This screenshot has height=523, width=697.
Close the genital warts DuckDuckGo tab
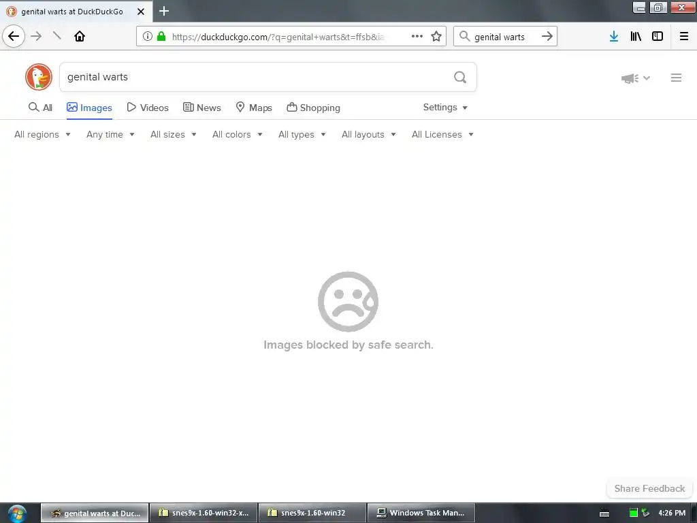(141, 12)
